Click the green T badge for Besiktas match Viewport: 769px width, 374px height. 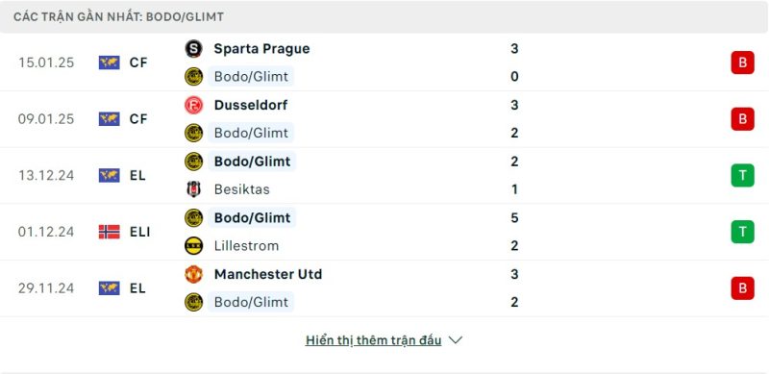[742, 175]
